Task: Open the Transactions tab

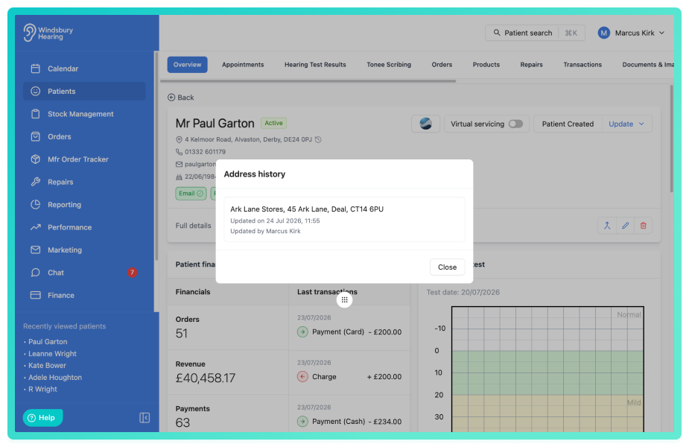Action: 582,65
